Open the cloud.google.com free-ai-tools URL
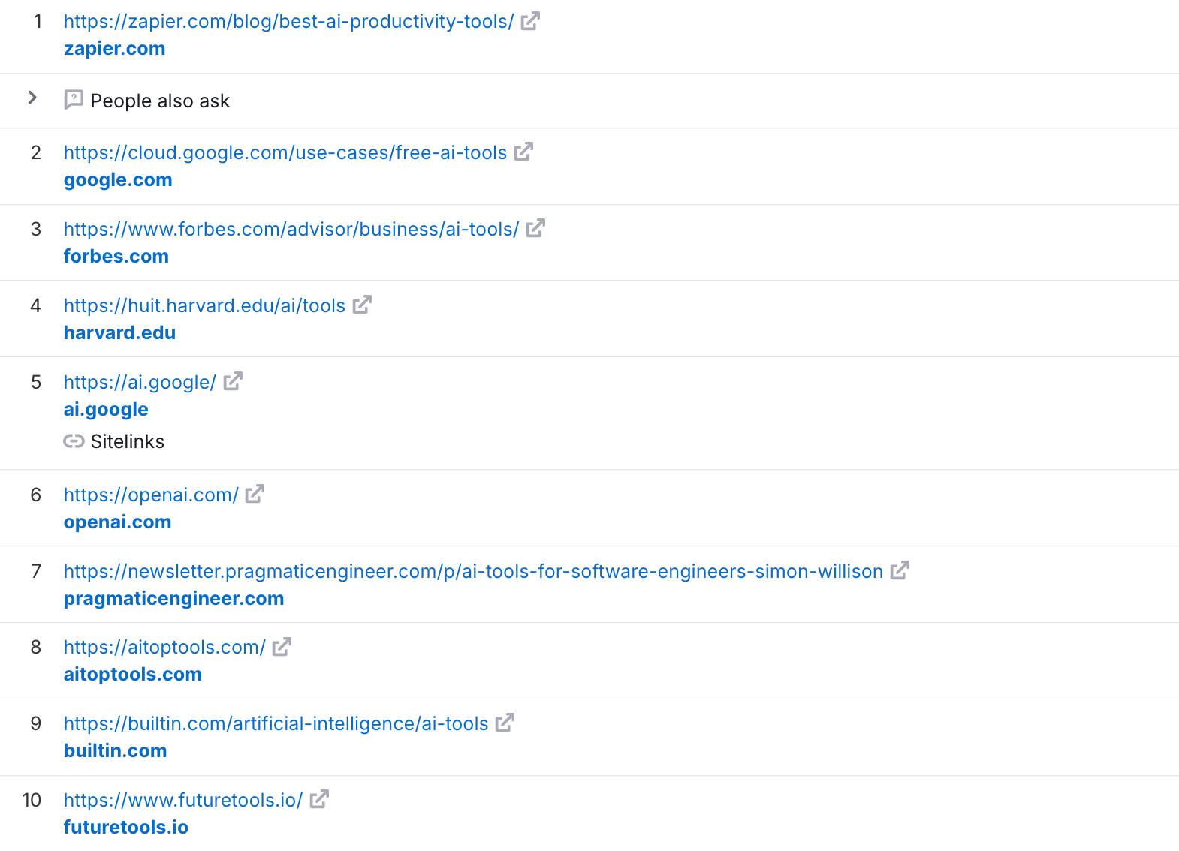1179x851 pixels. pos(285,152)
